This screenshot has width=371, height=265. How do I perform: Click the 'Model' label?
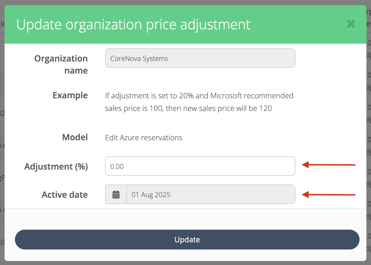pyautogui.click(x=75, y=137)
